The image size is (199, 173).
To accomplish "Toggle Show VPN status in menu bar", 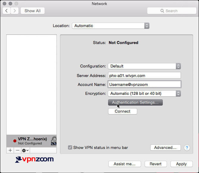I will click(70, 147).
